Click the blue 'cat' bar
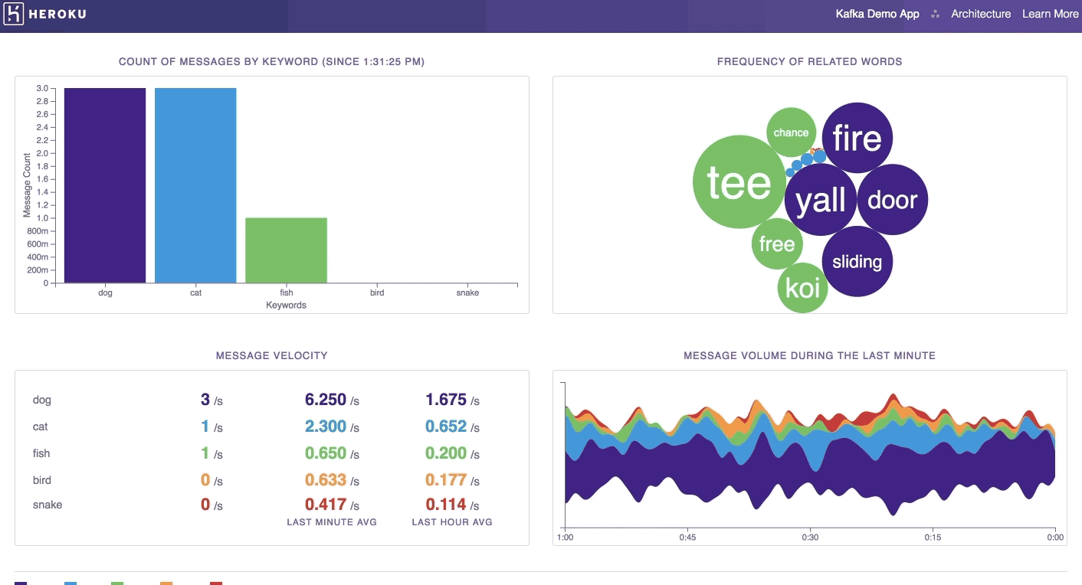 (195, 184)
